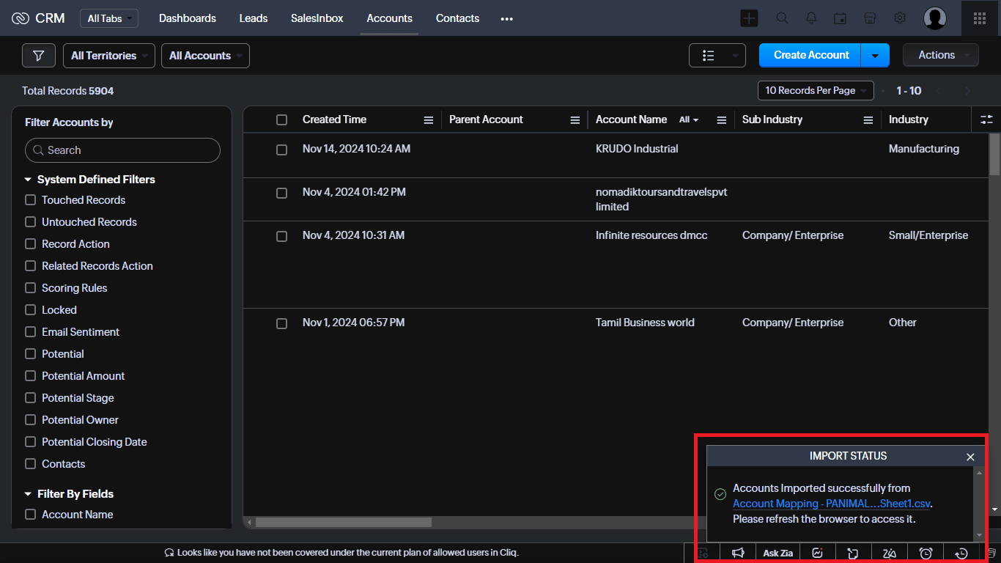
Task: Open the chart insights icon in bottom bar
Action: [x=818, y=553]
